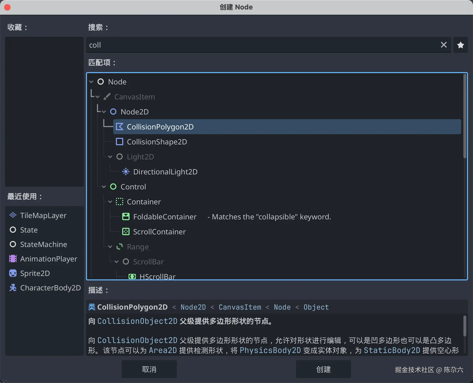Clear the search field with X
473x383 pixels.
(x=444, y=45)
